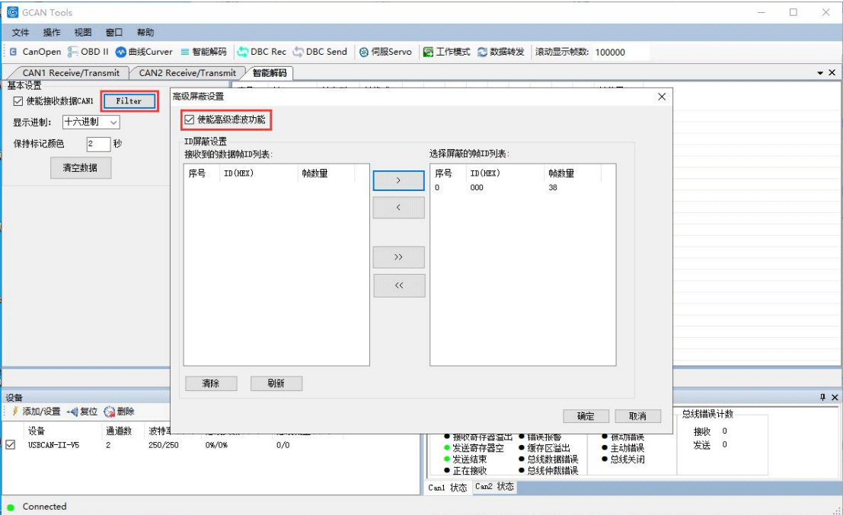Click the DBC Send toolbar icon
Screen dimensions: 843x515
coord(320,52)
